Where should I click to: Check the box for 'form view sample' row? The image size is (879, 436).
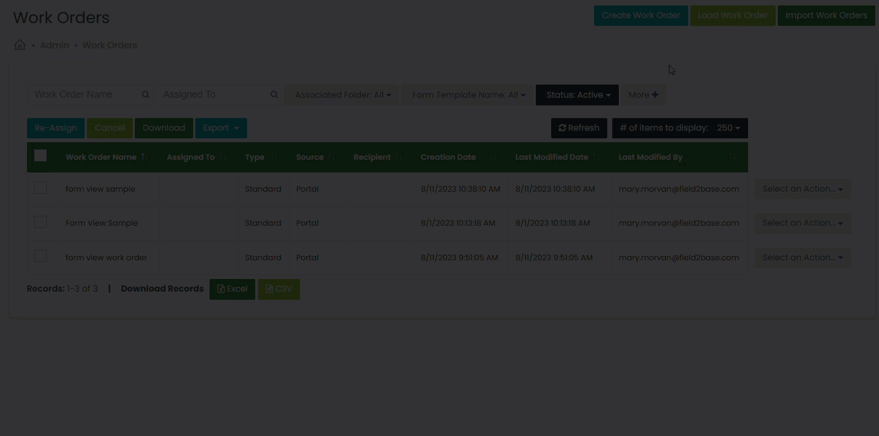pyautogui.click(x=40, y=188)
